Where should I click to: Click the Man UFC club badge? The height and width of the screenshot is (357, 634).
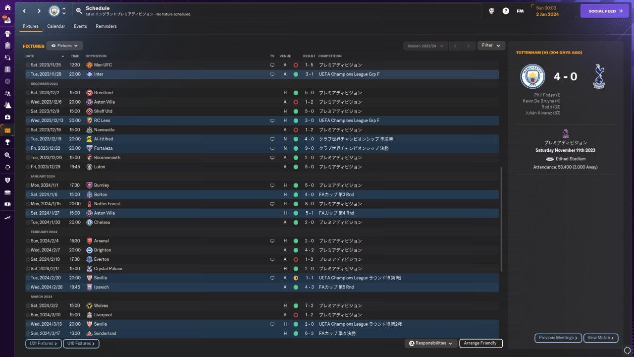(89, 65)
